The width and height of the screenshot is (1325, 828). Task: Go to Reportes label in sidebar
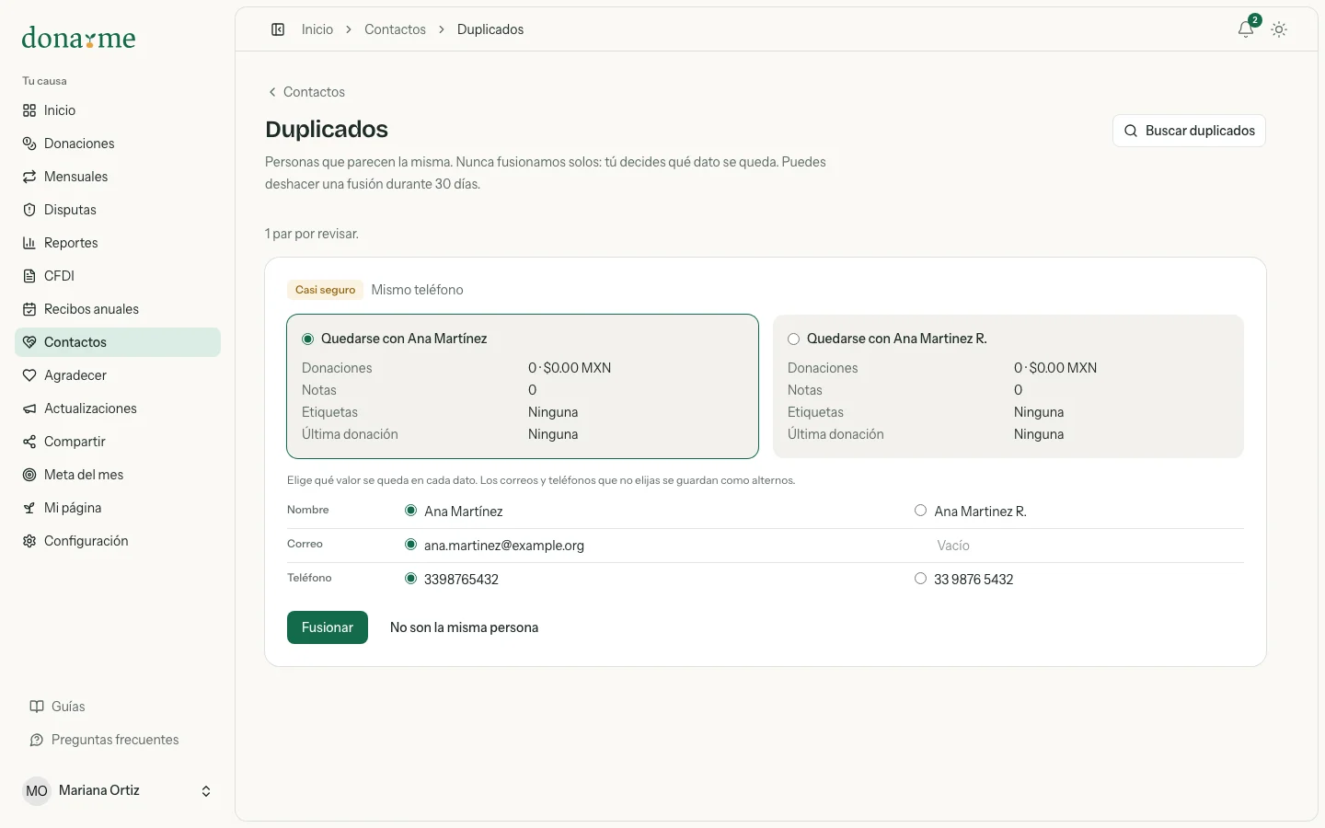click(71, 243)
